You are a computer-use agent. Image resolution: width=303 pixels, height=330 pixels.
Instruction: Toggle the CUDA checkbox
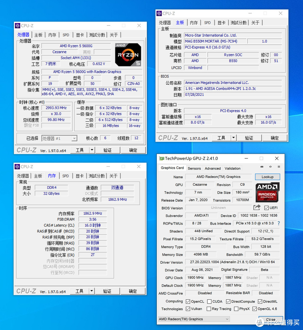(x=209, y=302)
